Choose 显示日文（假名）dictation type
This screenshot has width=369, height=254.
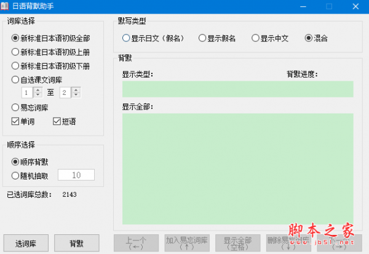pos(153,38)
